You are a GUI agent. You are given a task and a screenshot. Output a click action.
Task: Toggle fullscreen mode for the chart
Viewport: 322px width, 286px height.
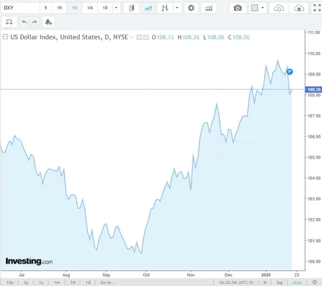[x=317, y=8]
